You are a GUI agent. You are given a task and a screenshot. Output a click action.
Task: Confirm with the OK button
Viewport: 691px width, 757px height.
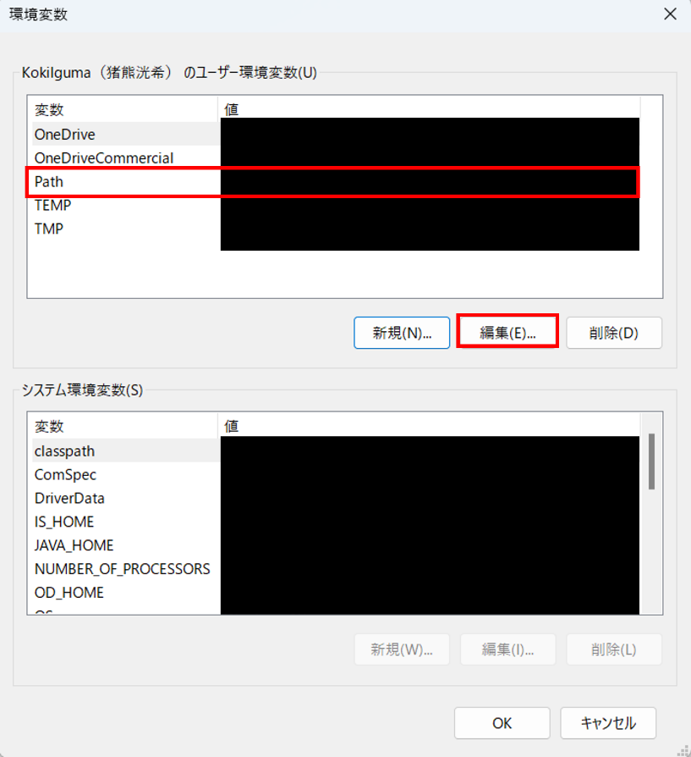point(502,723)
